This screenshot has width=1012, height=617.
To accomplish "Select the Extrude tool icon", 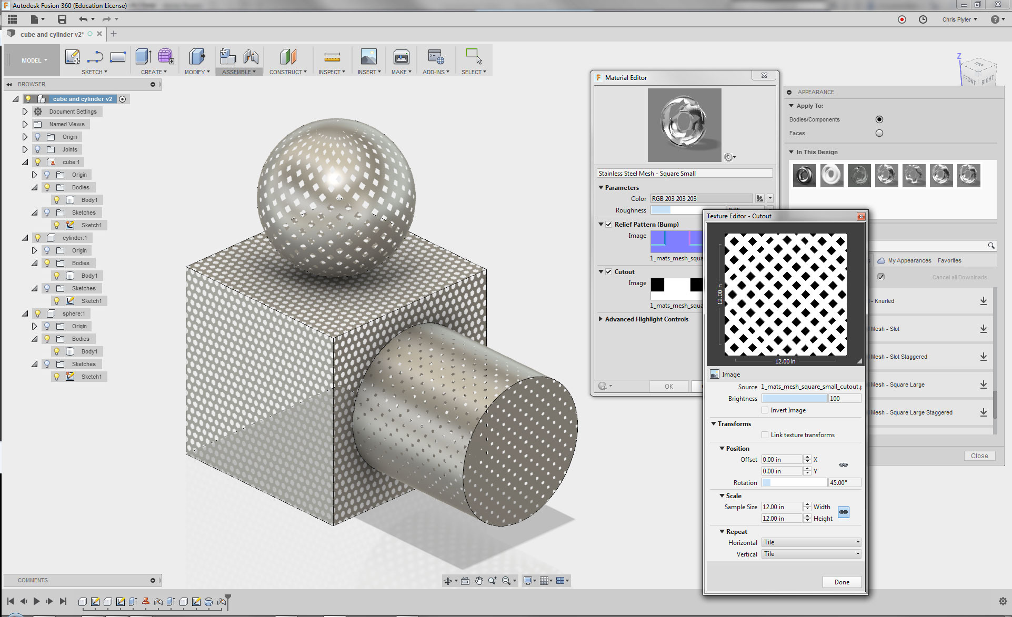I will pos(143,56).
